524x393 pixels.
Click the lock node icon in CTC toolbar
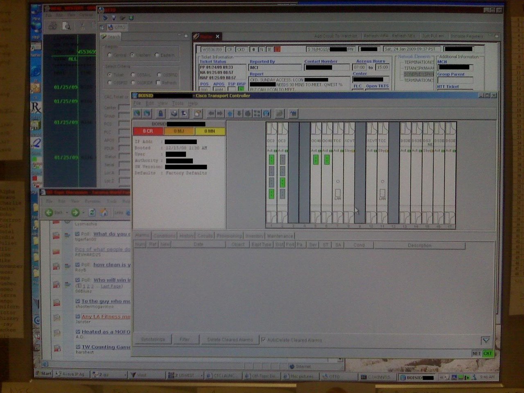(x=160, y=113)
